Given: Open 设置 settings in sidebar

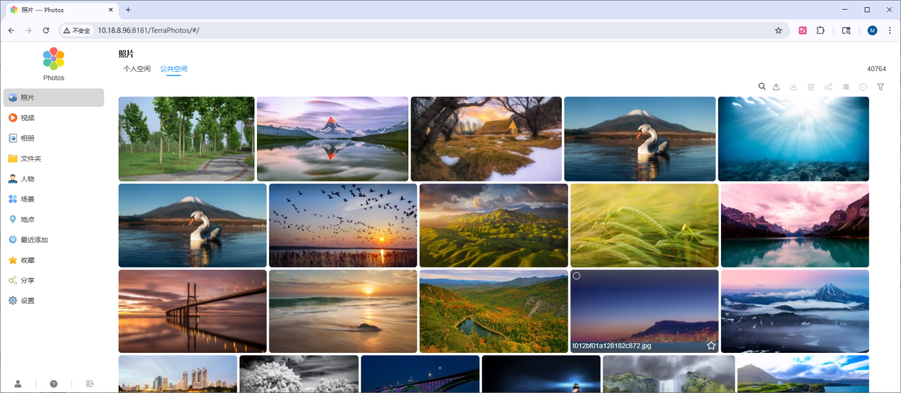Looking at the screenshot, I should [x=27, y=301].
